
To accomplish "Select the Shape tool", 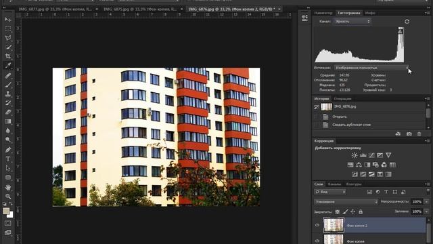I will click(8, 178).
